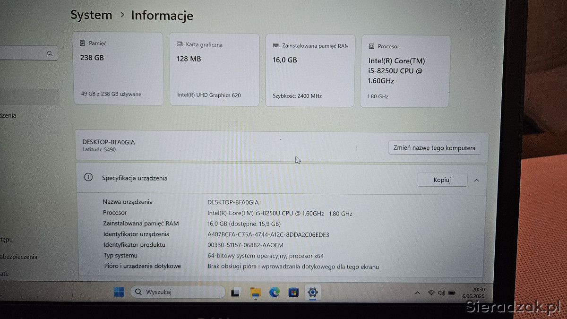This screenshot has width=567, height=319.
Task: Open the Pamięć 238 GB card
Action: click(x=118, y=69)
